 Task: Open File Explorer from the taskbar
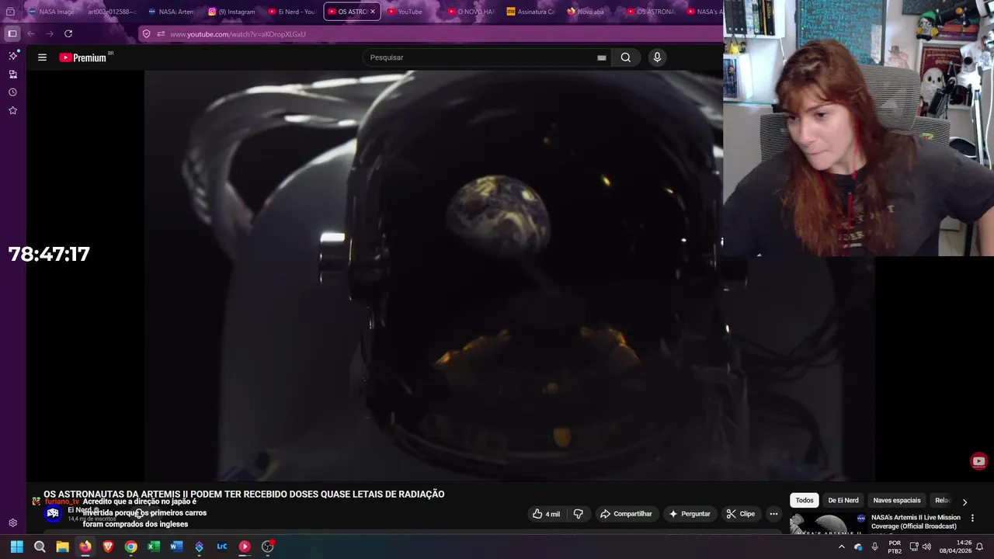[62, 547]
